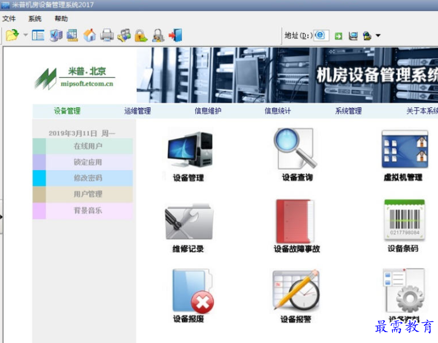Click the computer with checkmark toolbar icon

[x=56, y=35]
